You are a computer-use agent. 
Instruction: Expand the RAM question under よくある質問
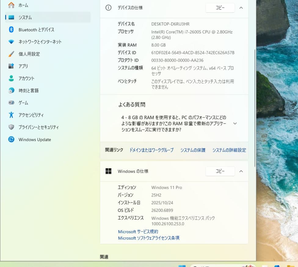[235, 123]
